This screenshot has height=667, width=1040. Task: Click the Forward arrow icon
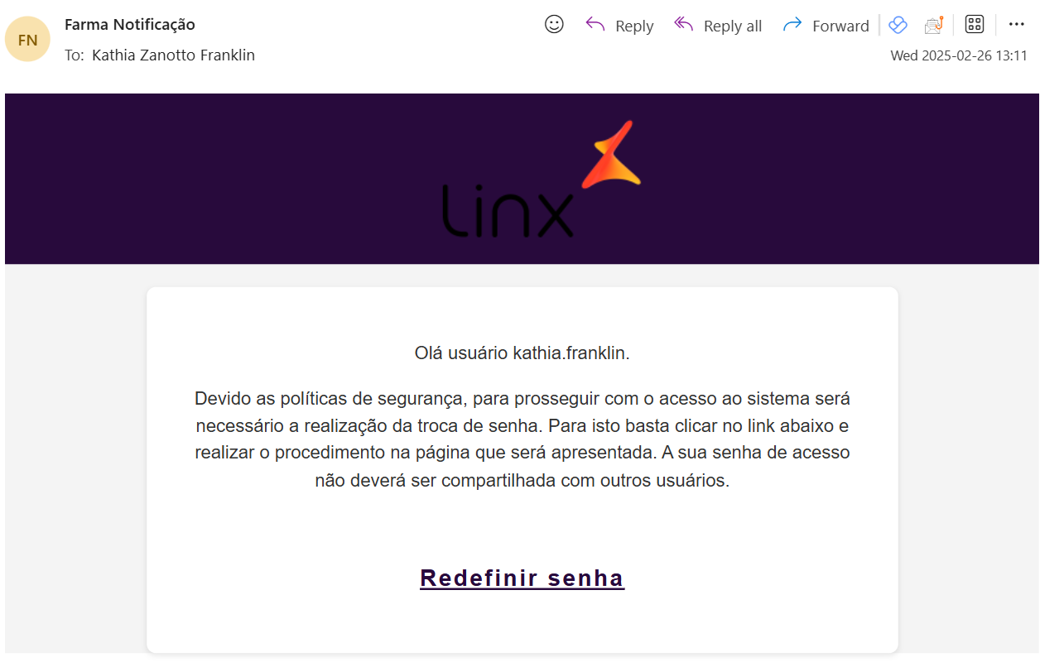pos(792,25)
